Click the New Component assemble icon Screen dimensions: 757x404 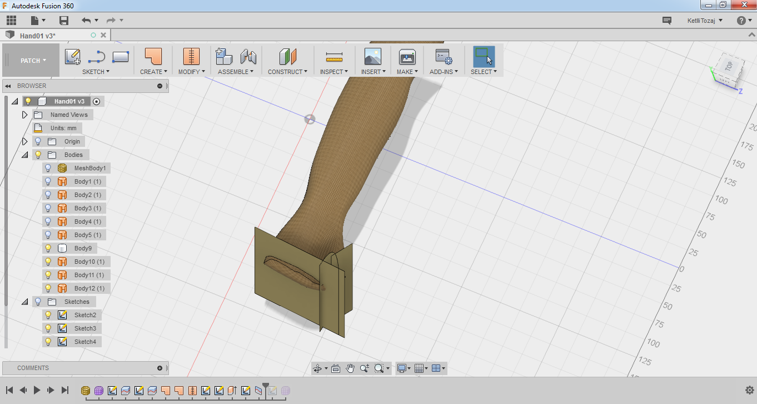(223, 57)
